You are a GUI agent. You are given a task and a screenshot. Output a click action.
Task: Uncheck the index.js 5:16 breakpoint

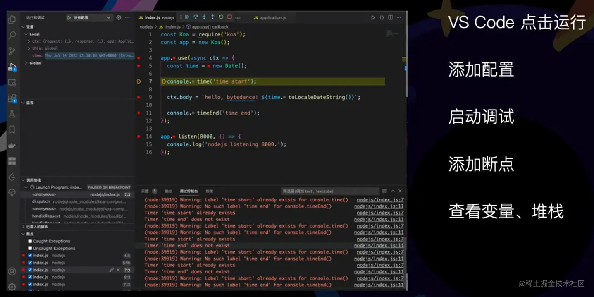tap(30, 263)
